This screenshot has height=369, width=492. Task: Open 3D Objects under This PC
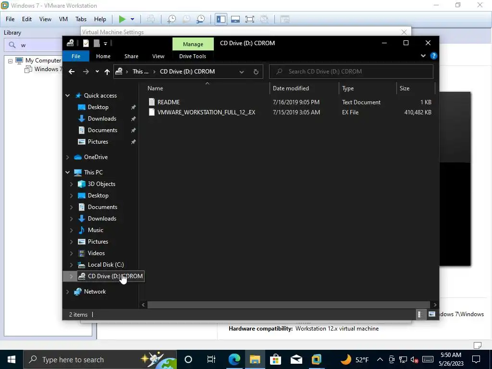pos(101,184)
